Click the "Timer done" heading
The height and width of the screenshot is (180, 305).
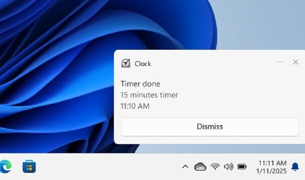point(140,84)
